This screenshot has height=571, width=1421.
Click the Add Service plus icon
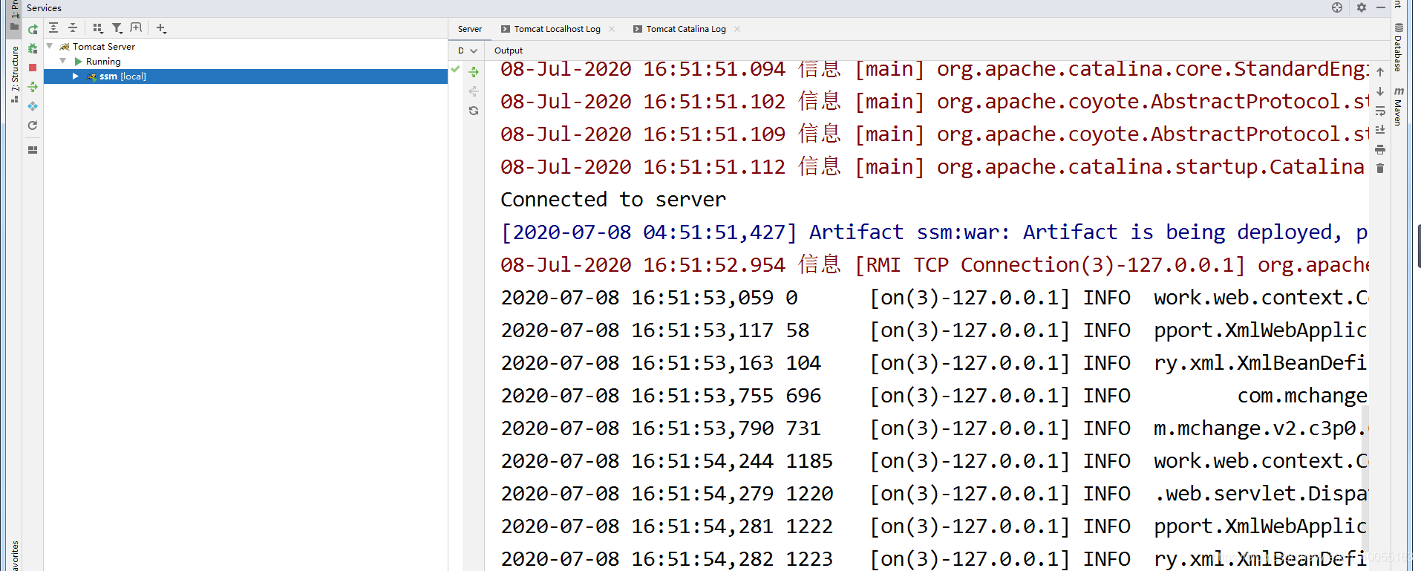point(161,28)
